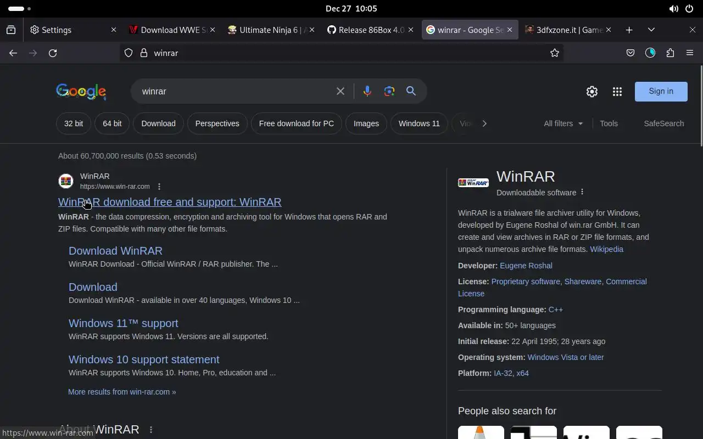Open the Extensions puzzle icon
This screenshot has height=439, width=703.
click(x=670, y=53)
